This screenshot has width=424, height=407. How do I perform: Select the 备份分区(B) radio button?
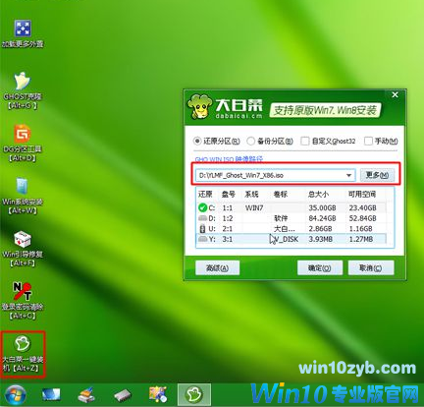click(x=251, y=141)
